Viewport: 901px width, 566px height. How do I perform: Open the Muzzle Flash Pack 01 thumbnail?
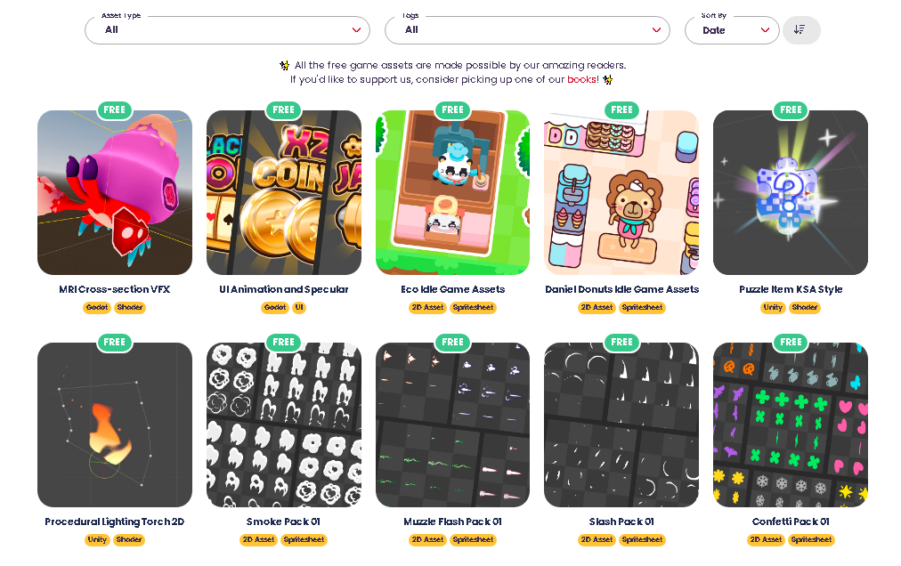[x=453, y=424]
